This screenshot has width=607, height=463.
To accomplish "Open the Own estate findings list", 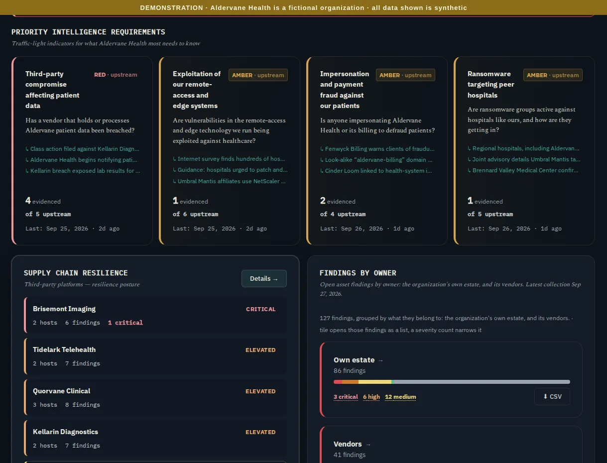I will pyautogui.click(x=359, y=360).
